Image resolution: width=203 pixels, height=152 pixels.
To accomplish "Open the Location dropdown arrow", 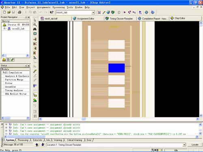I will [x=184, y=145].
